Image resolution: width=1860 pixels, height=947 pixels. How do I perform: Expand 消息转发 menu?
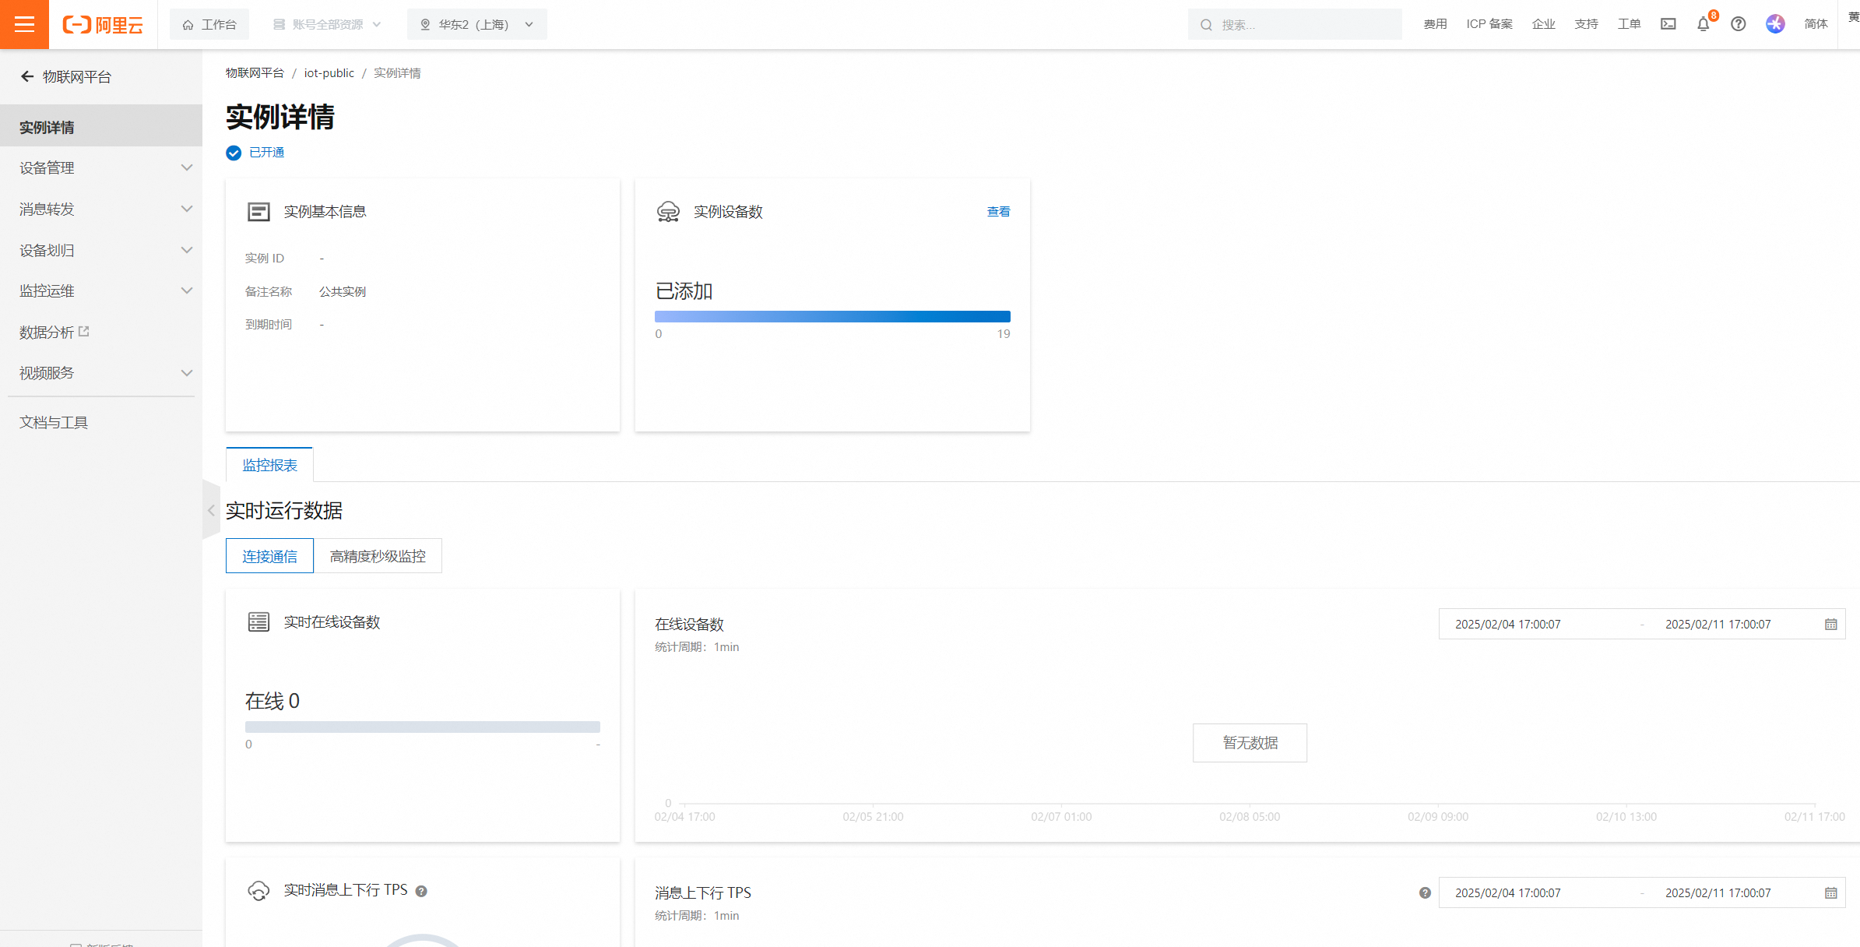(101, 209)
